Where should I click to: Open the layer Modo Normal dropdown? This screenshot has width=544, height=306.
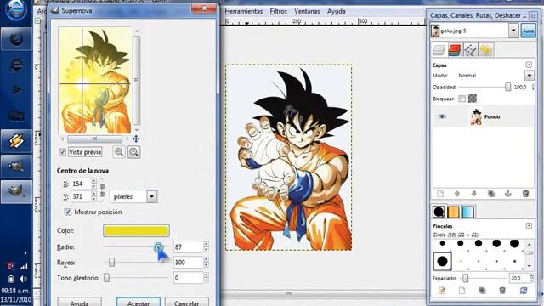[529, 76]
